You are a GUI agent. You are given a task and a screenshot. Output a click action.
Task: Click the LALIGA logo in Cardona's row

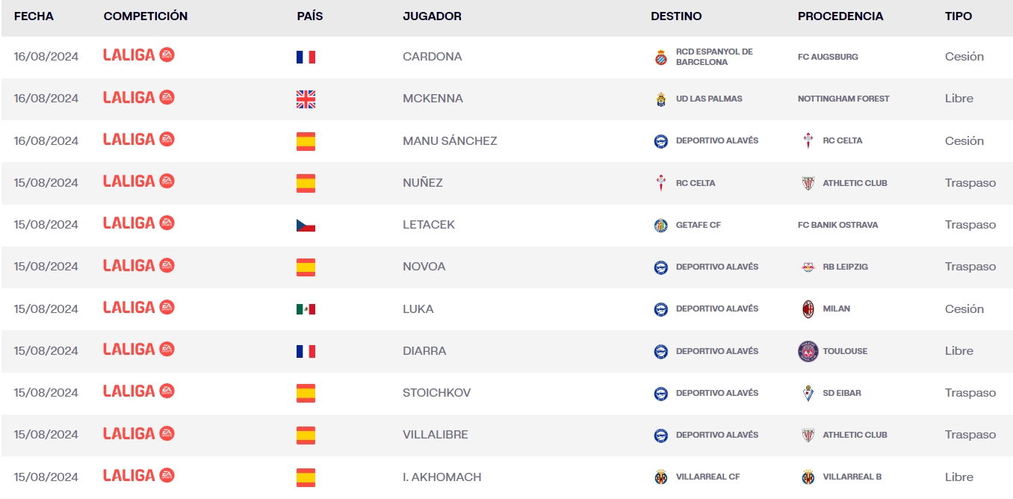139,55
